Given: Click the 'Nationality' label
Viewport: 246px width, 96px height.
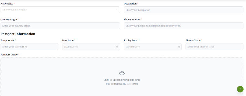Looking at the screenshot, I should coord(7,3).
